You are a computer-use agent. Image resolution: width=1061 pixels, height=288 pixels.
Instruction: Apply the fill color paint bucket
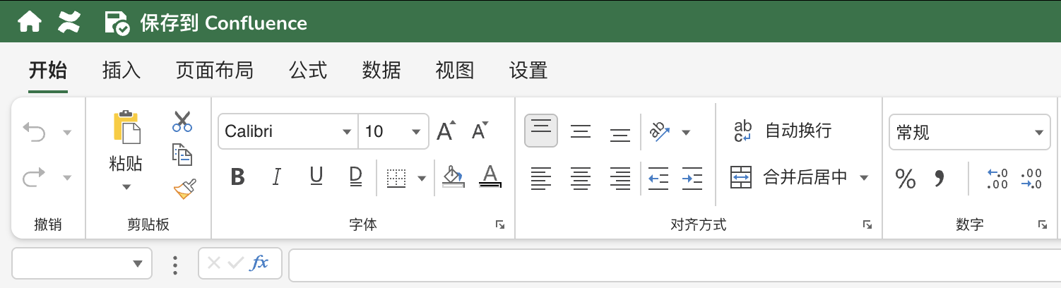coord(451,176)
